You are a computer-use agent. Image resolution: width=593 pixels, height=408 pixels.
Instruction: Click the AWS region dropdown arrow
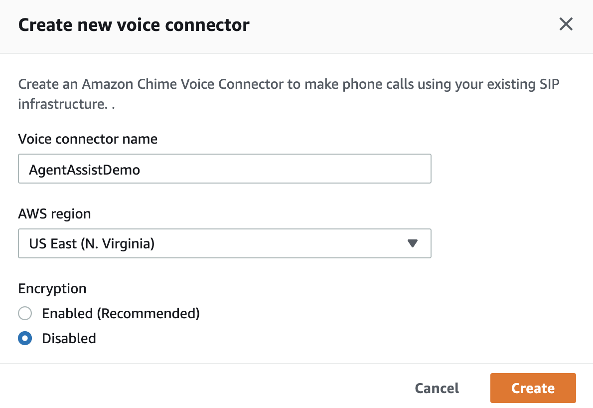[412, 243]
